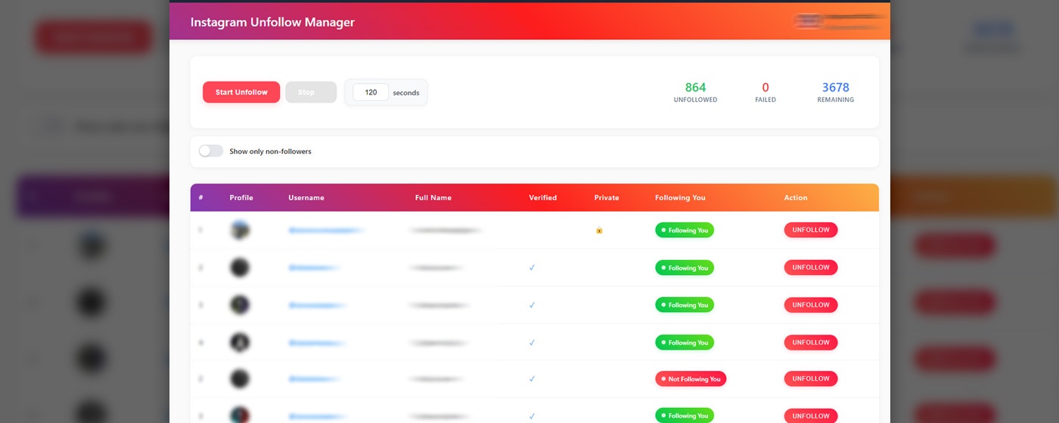Select the 3678 Remaining counter
This screenshot has height=423, width=1059.
[836, 92]
